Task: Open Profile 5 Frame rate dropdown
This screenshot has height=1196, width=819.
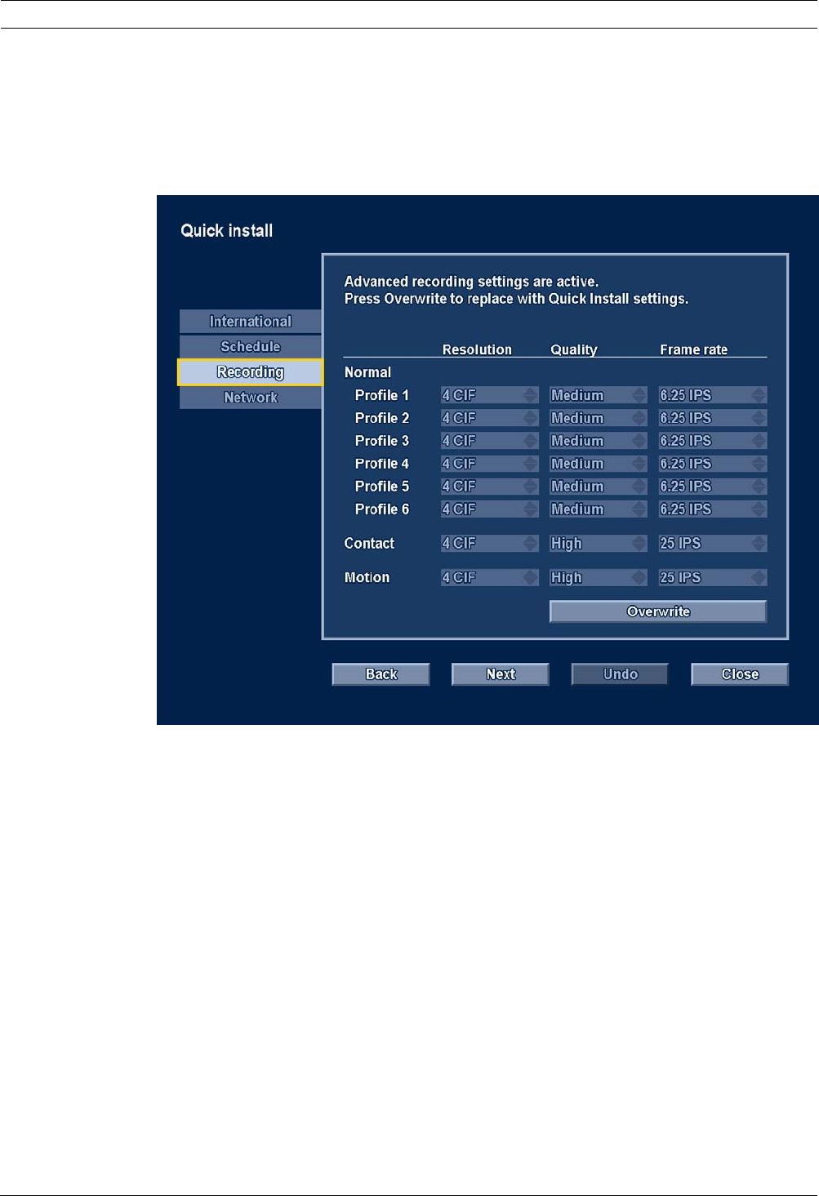Action: click(x=713, y=487)
